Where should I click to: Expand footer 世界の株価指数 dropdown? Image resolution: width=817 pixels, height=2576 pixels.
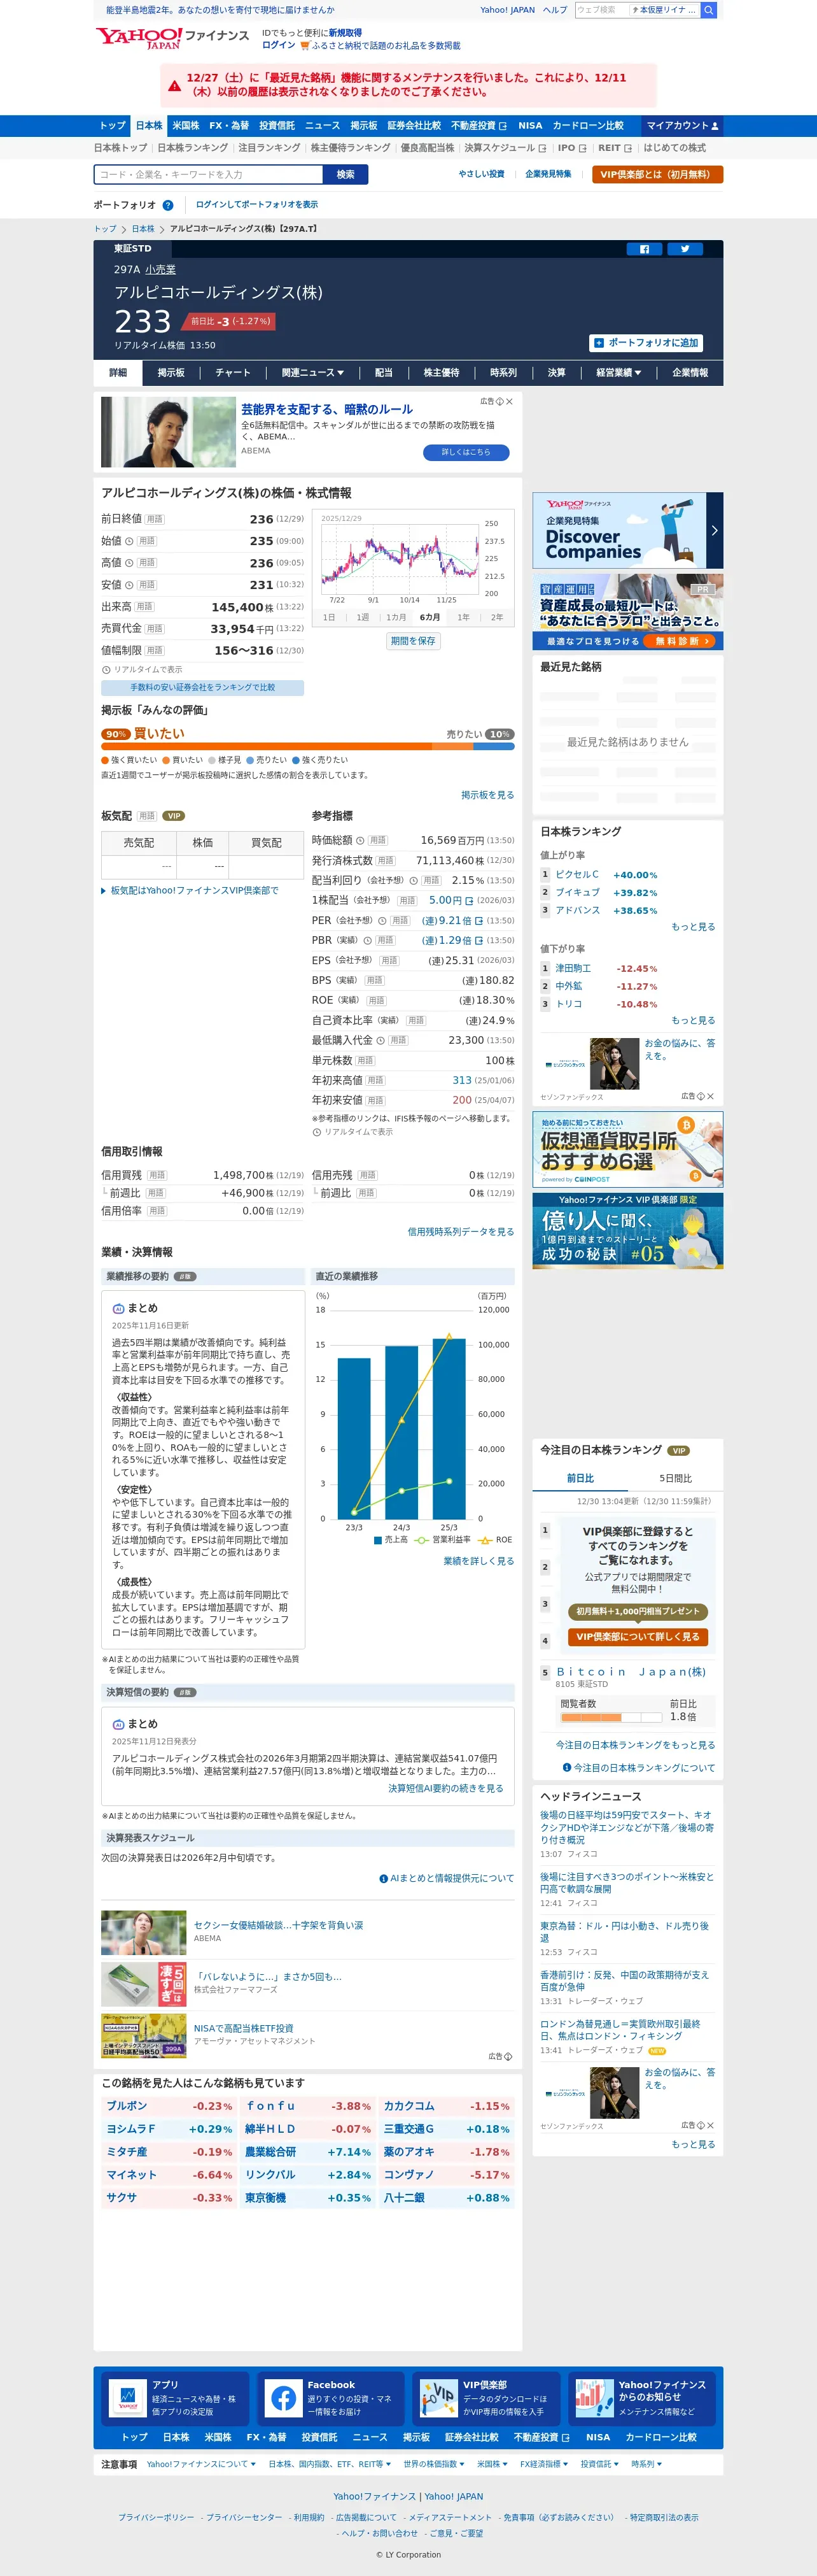point(433,2464)
